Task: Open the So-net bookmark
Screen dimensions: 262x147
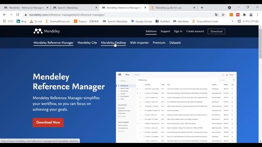Action: click(x=36, y=21)
